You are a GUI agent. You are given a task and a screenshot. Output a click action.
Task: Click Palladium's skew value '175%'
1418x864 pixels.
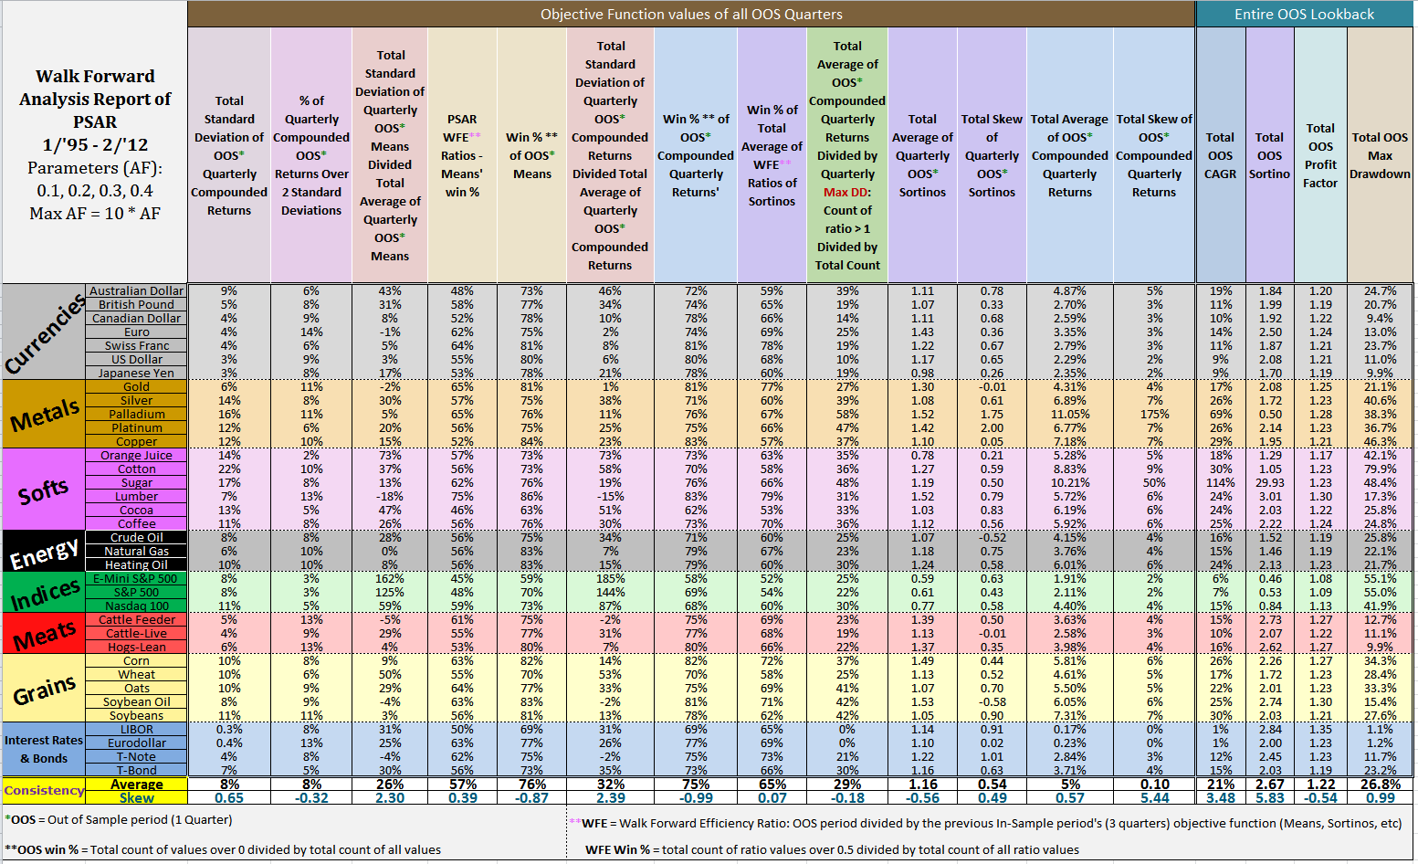pos(1154,414)
